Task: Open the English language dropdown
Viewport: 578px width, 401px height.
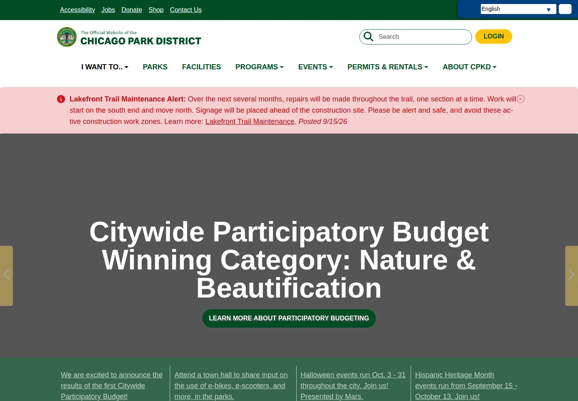Action: pyautogui.click(x=518, y=9)
